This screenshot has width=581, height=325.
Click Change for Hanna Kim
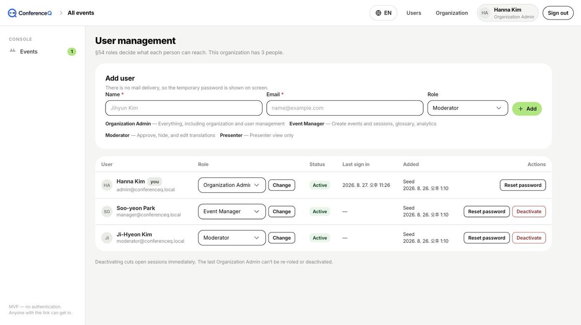pos(282,185)
